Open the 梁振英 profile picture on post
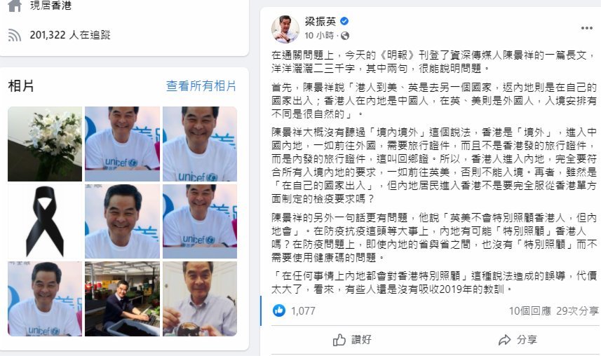This screenshot has height=356, width=601. click(x=285, y=29)
